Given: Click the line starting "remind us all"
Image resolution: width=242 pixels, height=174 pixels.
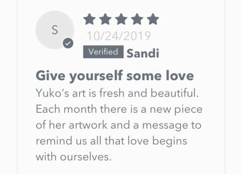Looking at the screenshot, I should [112, 141].
